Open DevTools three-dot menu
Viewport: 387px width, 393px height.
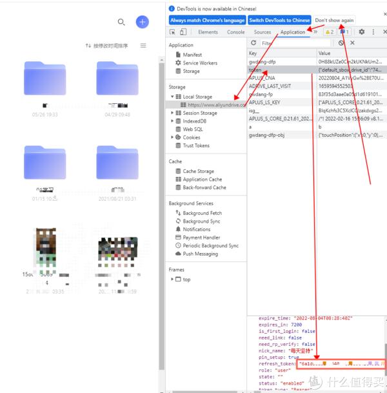[x=373, y=32]
